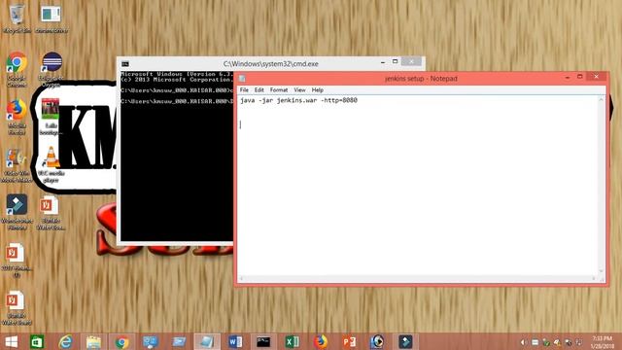
Task: Switch to Command Prompt on the taskbar
Action: click(263, 341)
